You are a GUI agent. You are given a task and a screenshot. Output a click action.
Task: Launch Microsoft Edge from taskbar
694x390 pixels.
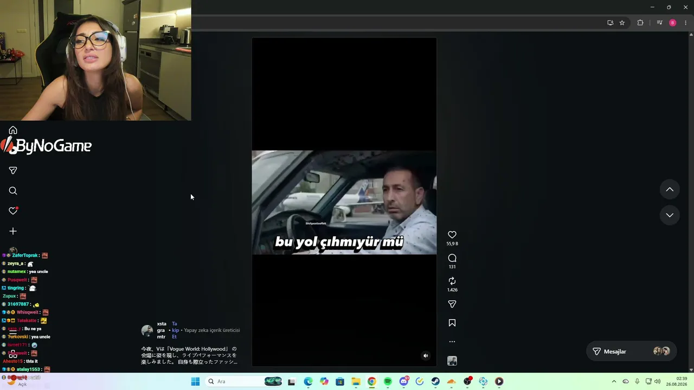click(308, 381)
